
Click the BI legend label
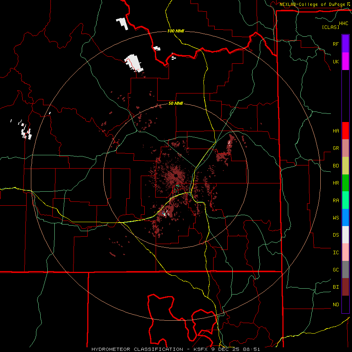pyautogui.click(x=336, y=287)
